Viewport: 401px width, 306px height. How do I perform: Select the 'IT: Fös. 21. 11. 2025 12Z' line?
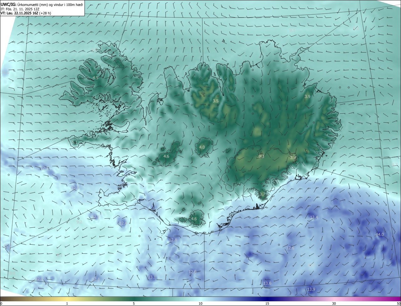pyautogui.click(x=20, y=9)
